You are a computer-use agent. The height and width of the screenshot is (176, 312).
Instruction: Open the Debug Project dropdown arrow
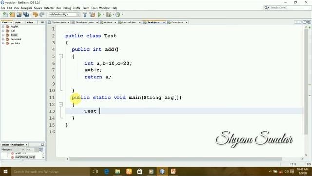coord(113,14)
